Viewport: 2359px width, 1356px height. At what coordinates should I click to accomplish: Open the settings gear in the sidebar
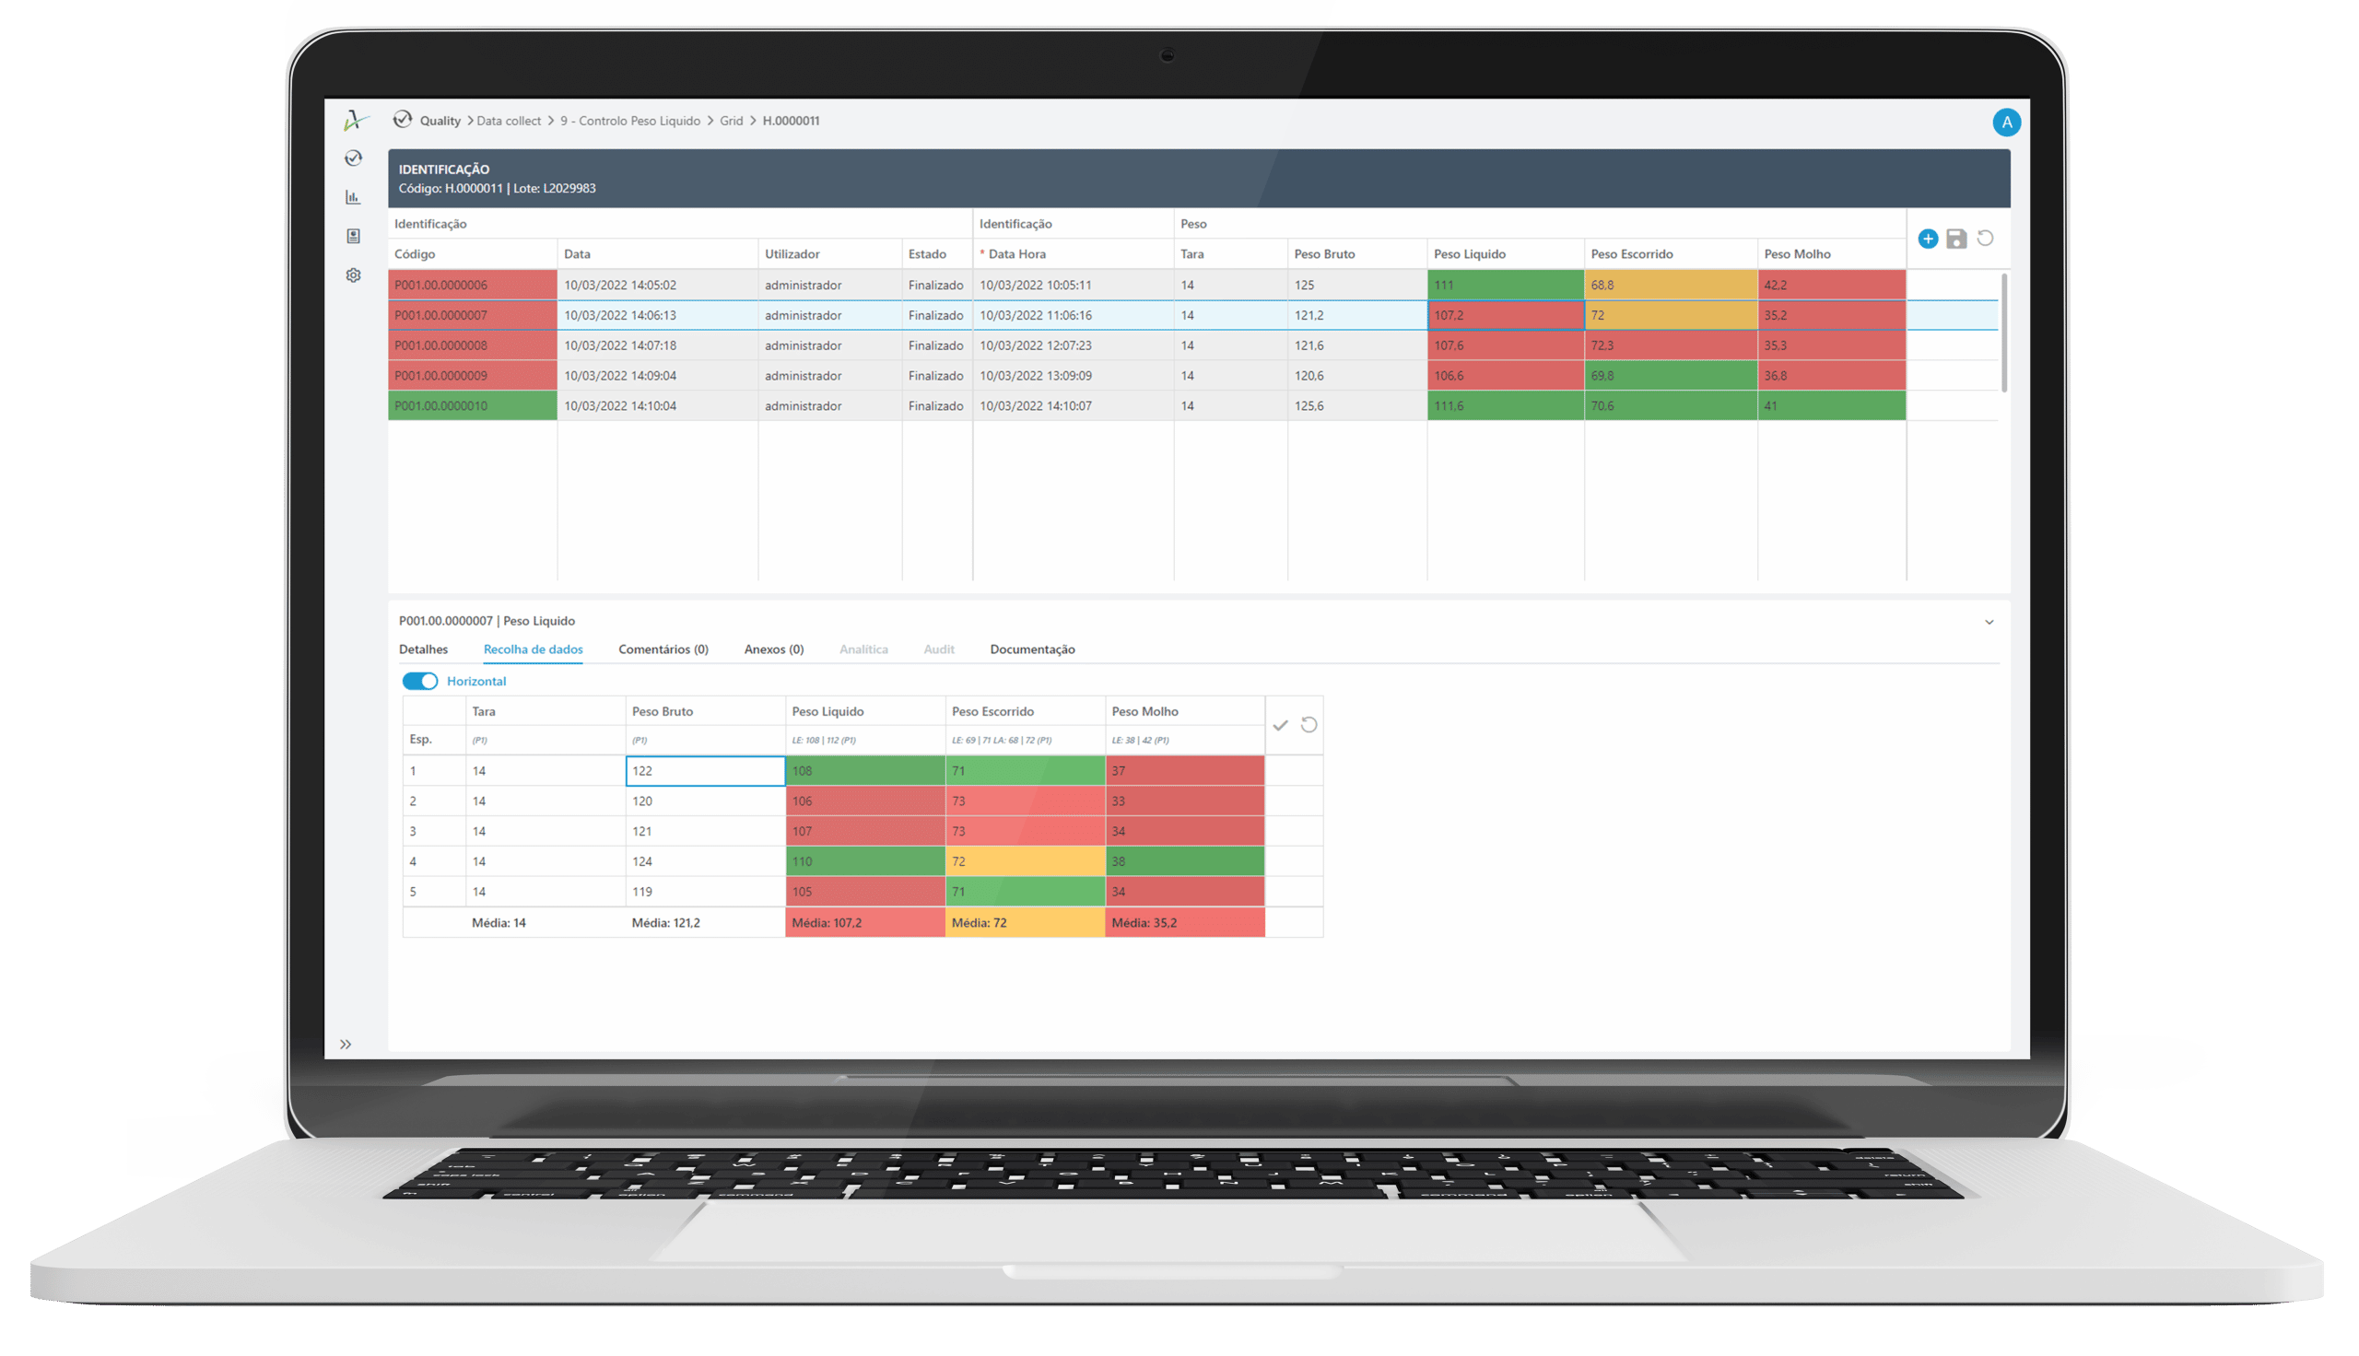tap(353, 275)
